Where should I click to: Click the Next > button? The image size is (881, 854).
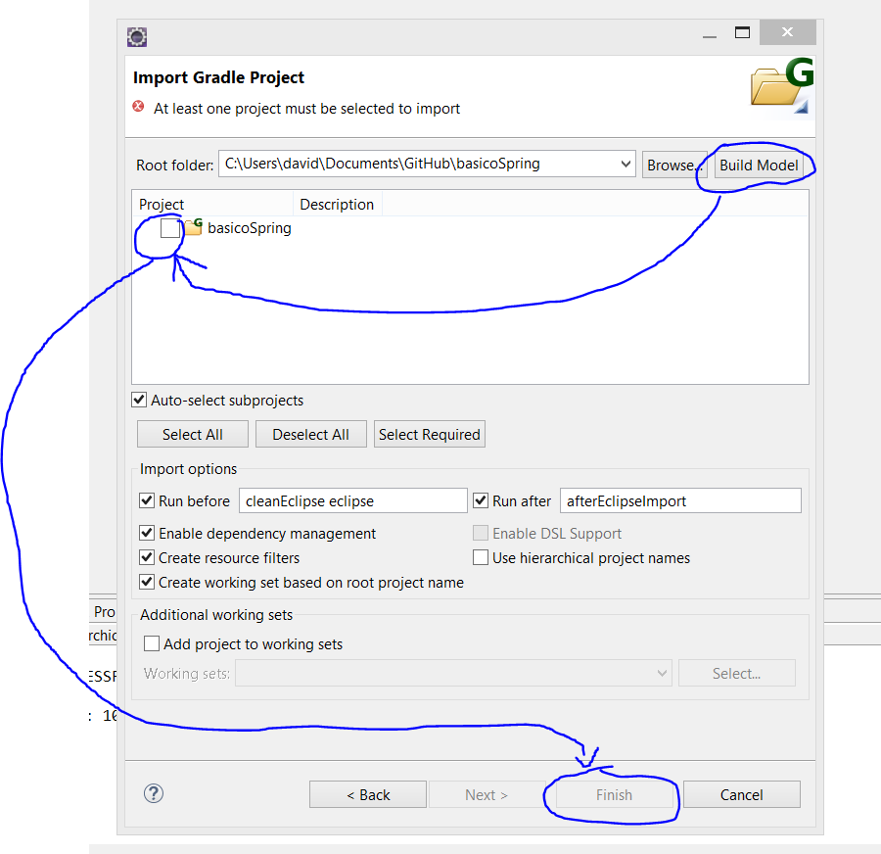click(487, 794)
